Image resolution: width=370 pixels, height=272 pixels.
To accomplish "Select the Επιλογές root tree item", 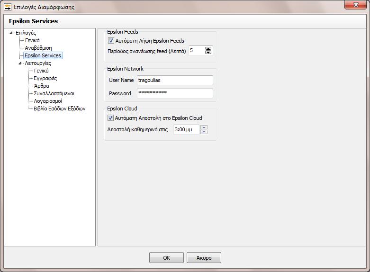I will tap(26, 33).
